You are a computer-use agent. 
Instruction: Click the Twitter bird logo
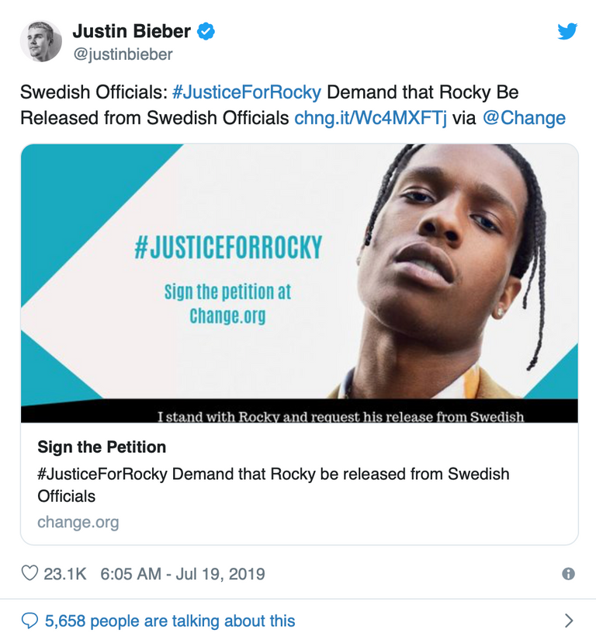567,32
